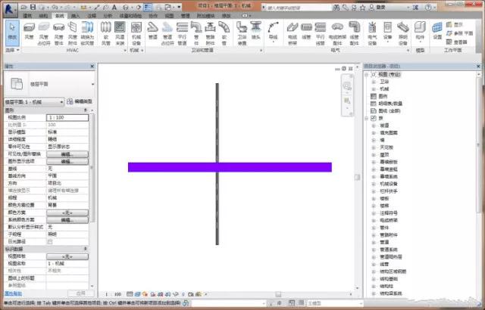Click Edit for Visibility/Graphics Overrides
This screenshot has height=310, width=485.
click(x=67, y=154)
